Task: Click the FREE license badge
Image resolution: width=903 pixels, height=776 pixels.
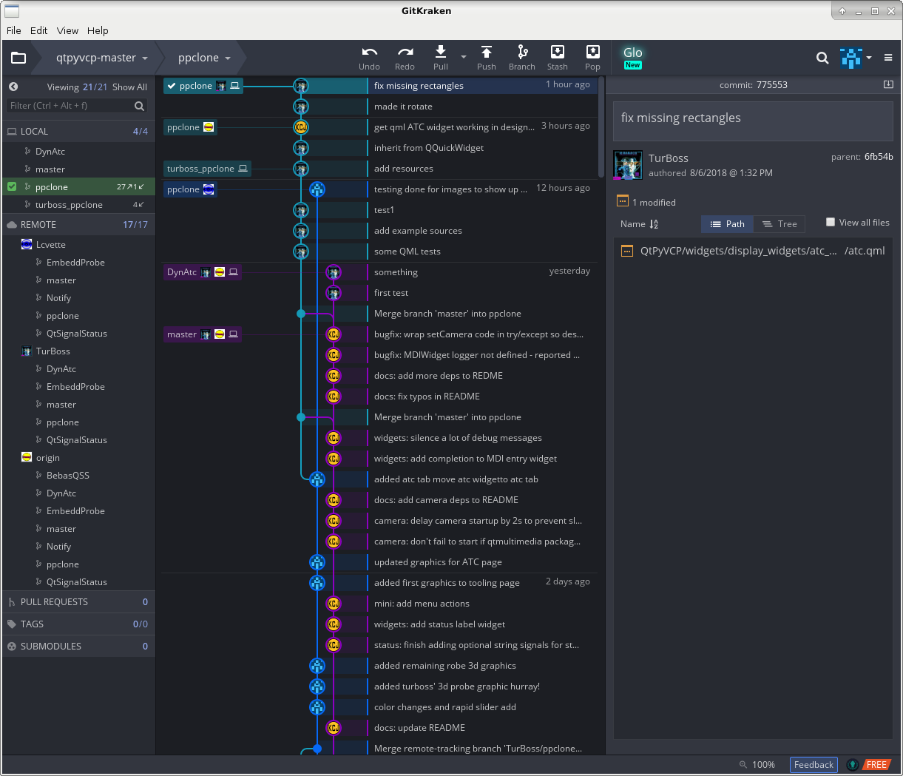Action: click(x=876, y=765)
